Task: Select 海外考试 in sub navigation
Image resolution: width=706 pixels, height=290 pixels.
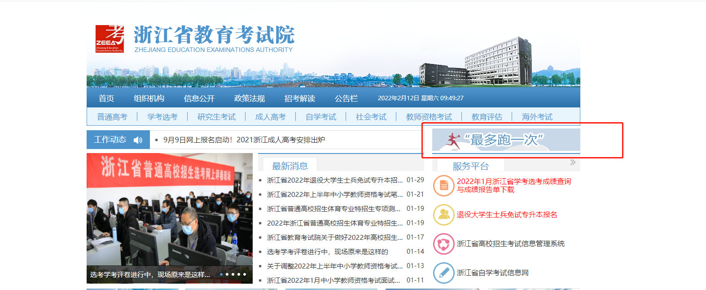Action: 537,117
